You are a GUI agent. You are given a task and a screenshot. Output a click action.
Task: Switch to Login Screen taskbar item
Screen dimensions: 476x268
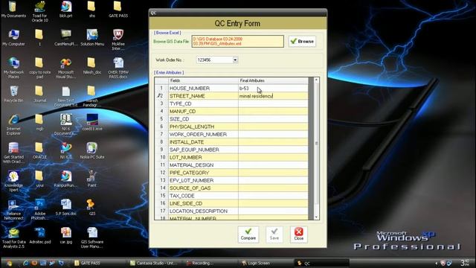[x=266, y=263]
